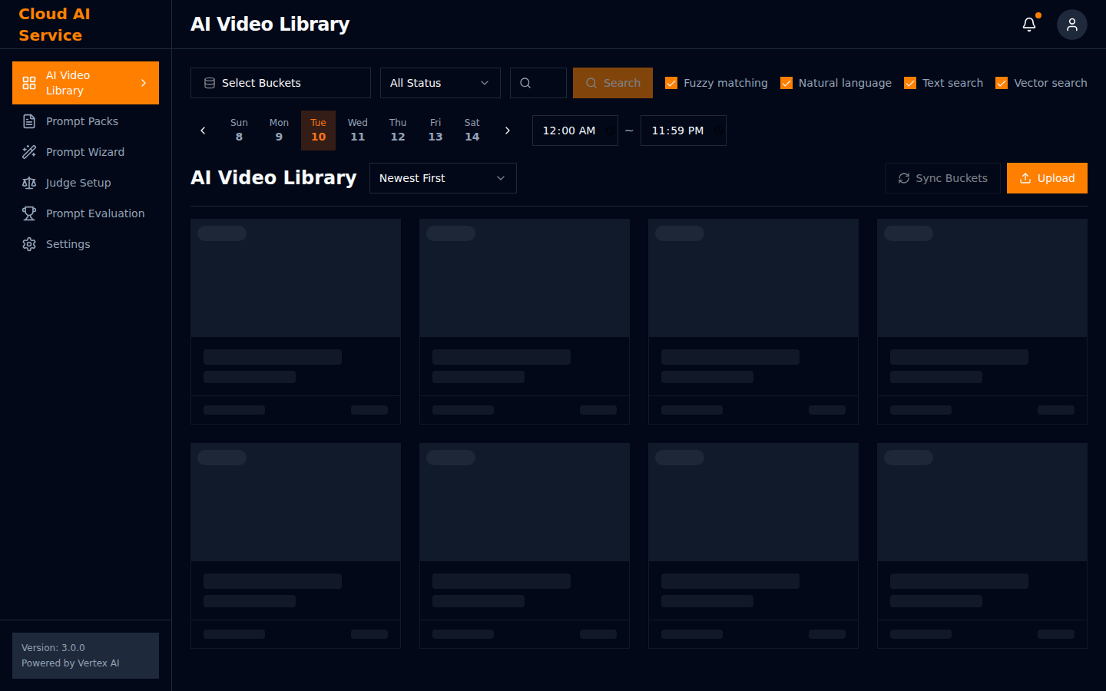Viewport: 1106px width, 691px height.
Task: Open Judge Setup in sidebar
Action: pos(78,183)
